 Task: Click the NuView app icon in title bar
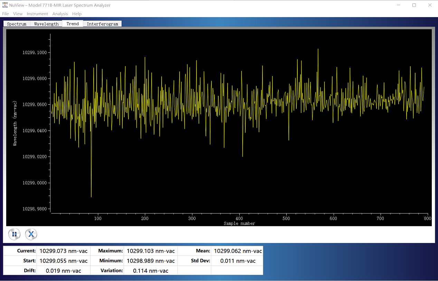point(5,5)
